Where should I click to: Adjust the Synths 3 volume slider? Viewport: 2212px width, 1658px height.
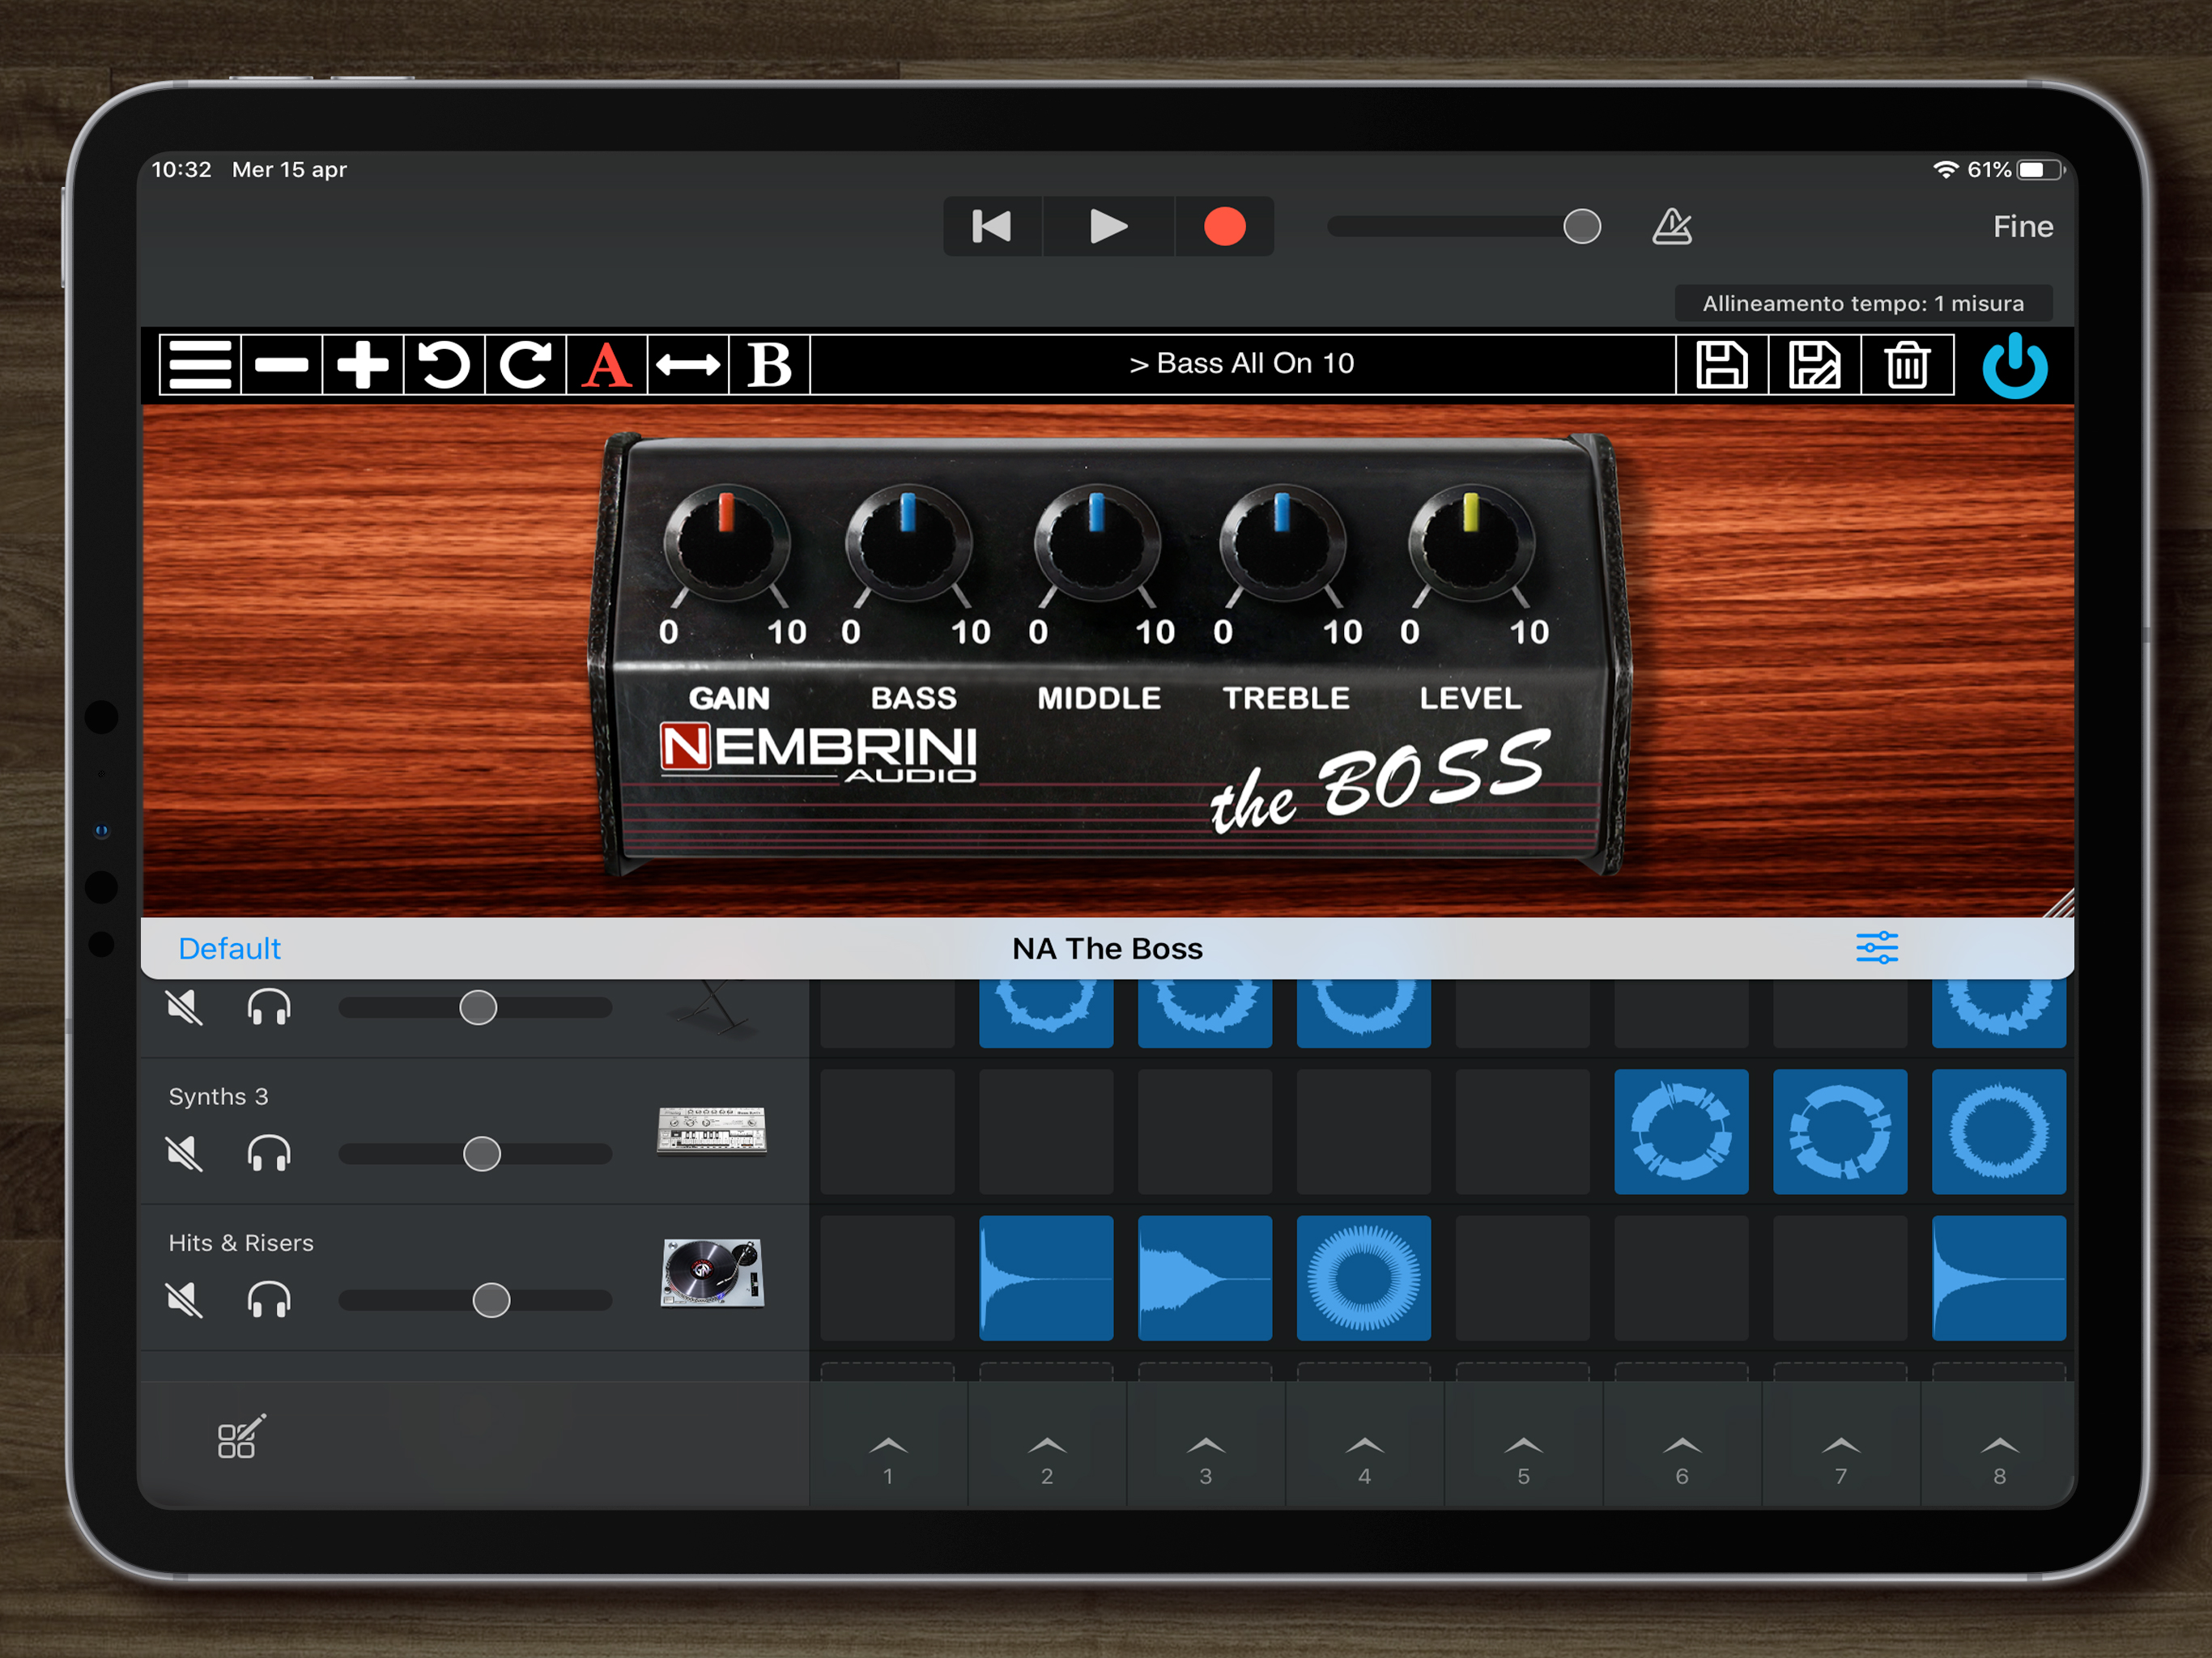coord(476,1154)
